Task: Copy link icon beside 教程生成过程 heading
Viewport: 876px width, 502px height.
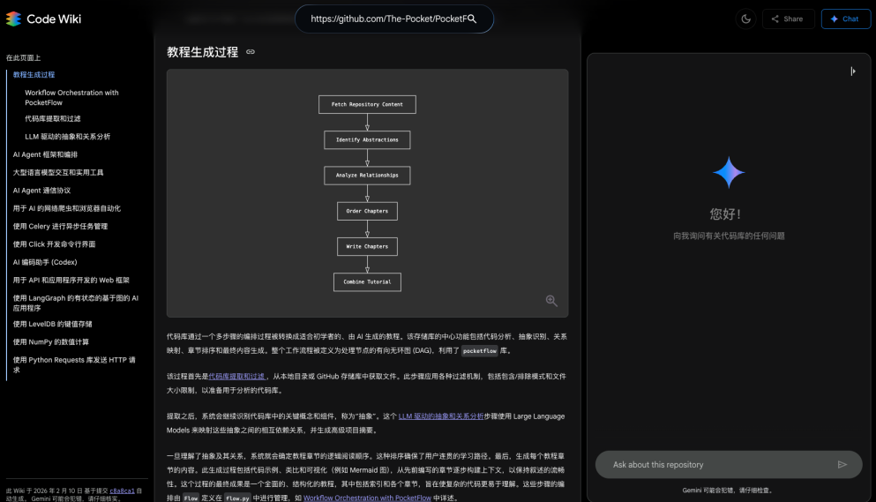Action: coord(251,52)
